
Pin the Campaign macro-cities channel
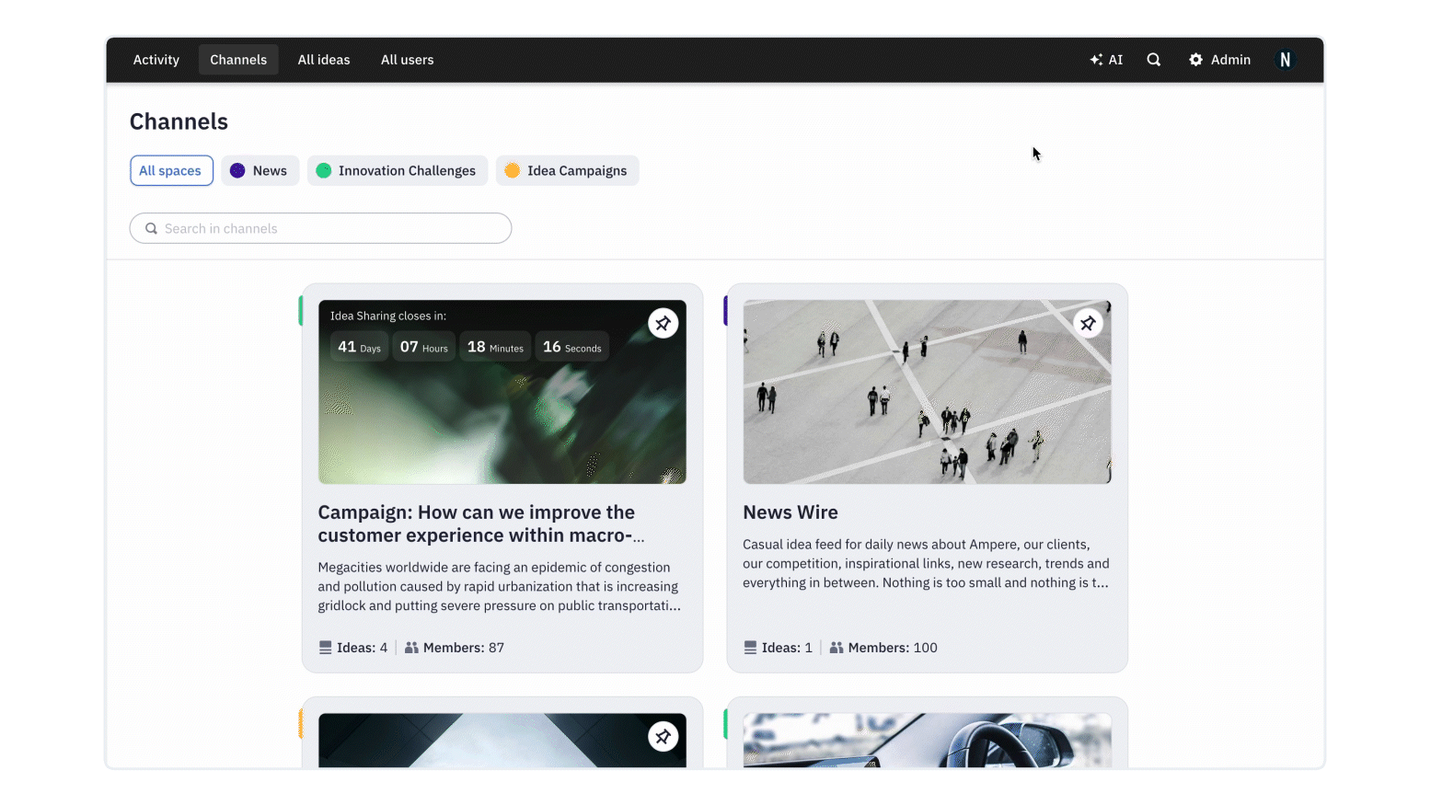663,323
